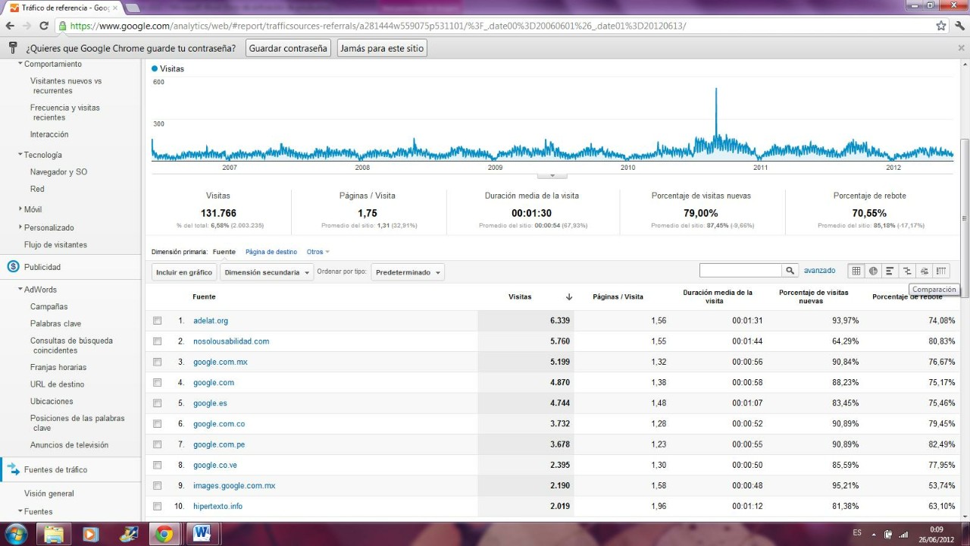Screen dimensions: 970x546
Task: Expand the Móvil section in sidebar
Action: point(33,209)
